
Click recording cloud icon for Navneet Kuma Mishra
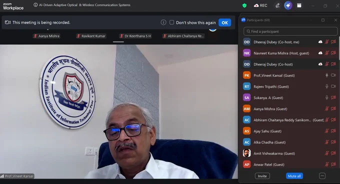(x=320, y=53)
